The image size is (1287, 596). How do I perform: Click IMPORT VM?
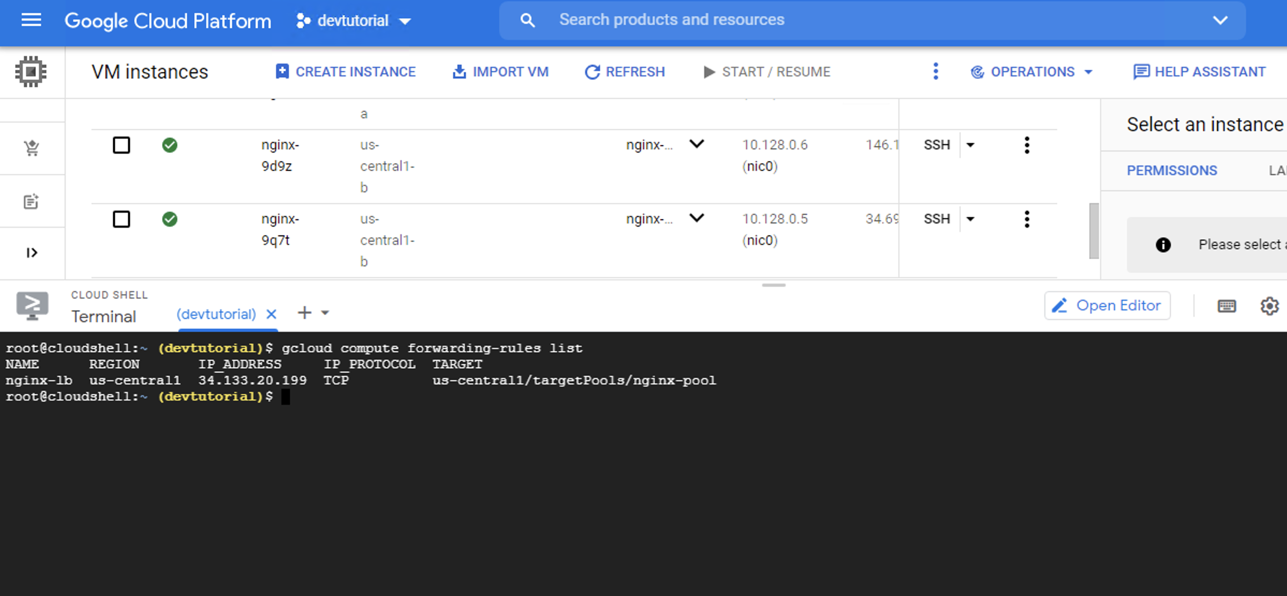(500, 71)
